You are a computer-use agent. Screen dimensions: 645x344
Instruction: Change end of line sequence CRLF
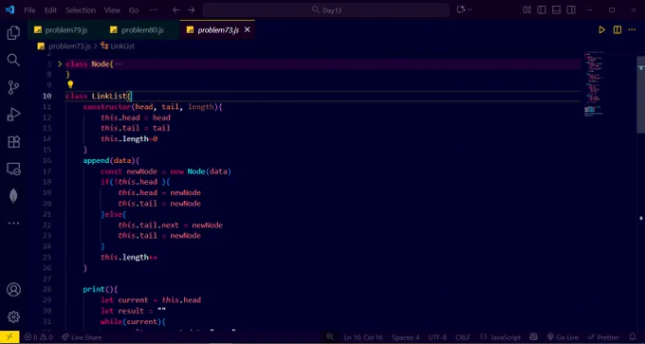463,337
